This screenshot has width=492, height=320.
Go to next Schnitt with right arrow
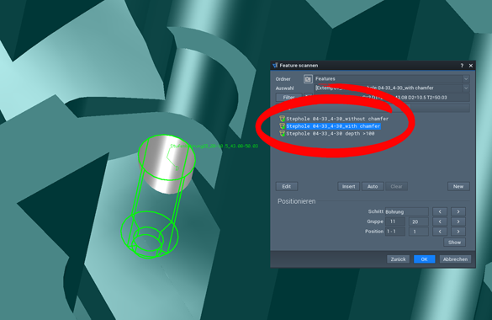458,211
